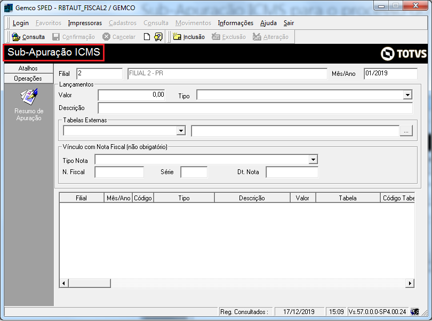Click the Filial number input field
This screenshot has height=321, width=432.
(99, 74)
